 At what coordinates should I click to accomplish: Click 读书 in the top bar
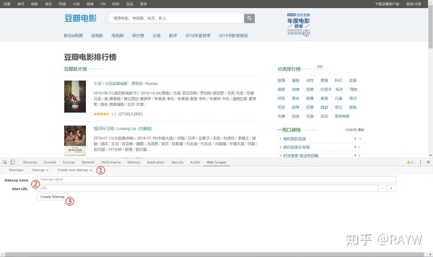click(x=21, y=4)
